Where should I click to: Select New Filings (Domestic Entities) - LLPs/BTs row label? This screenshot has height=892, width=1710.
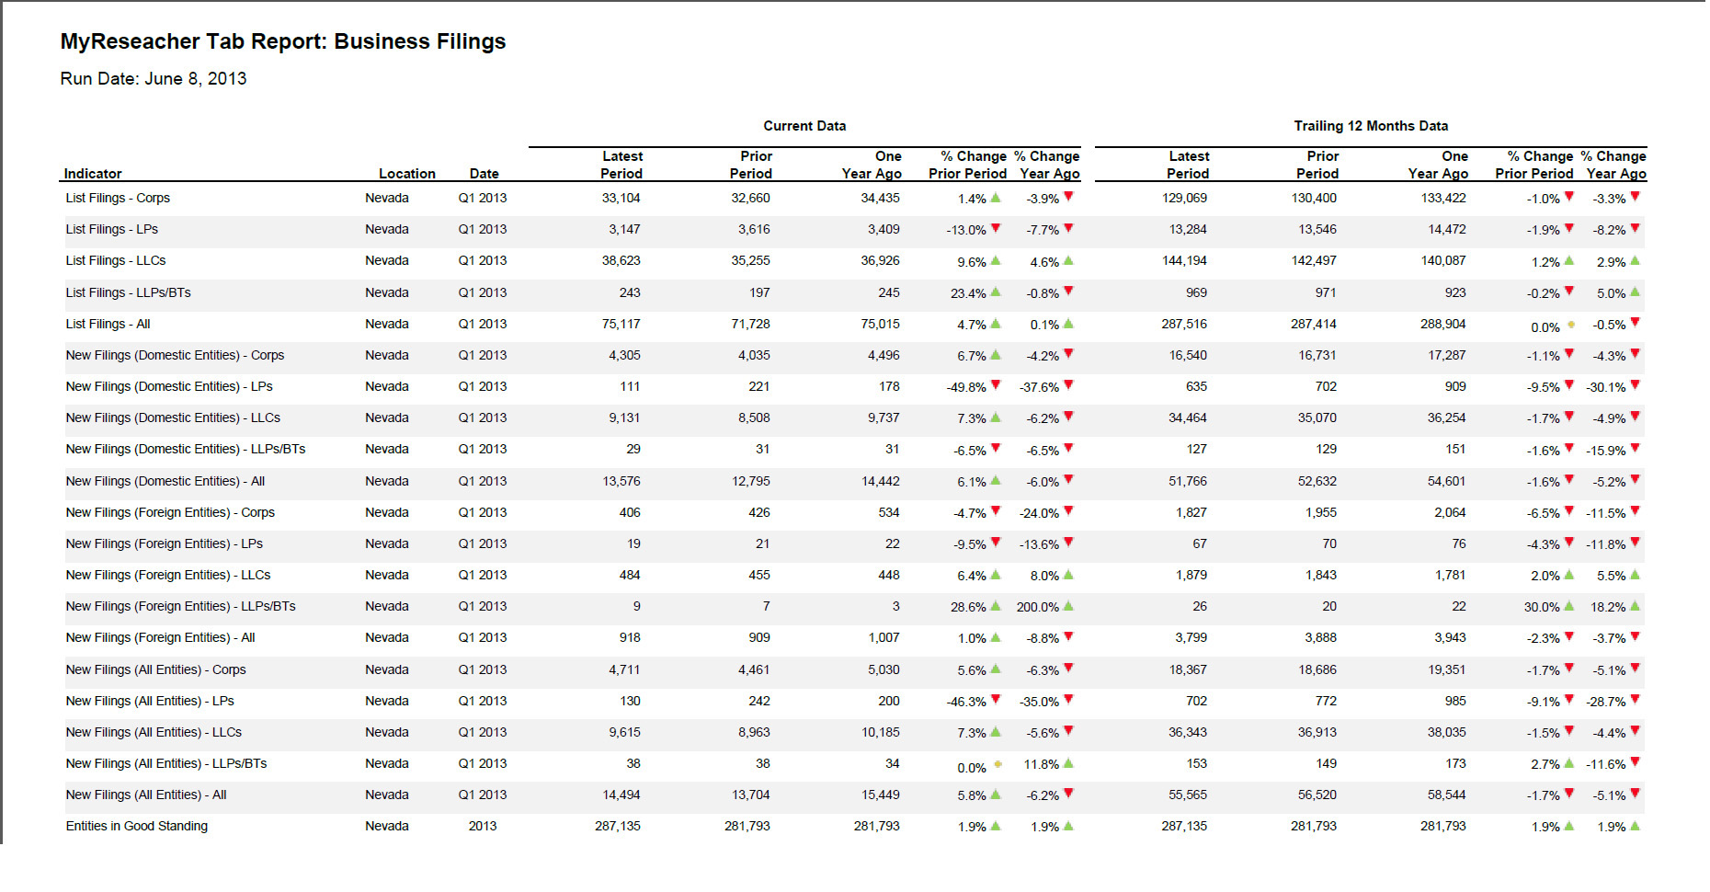(186, 449)
